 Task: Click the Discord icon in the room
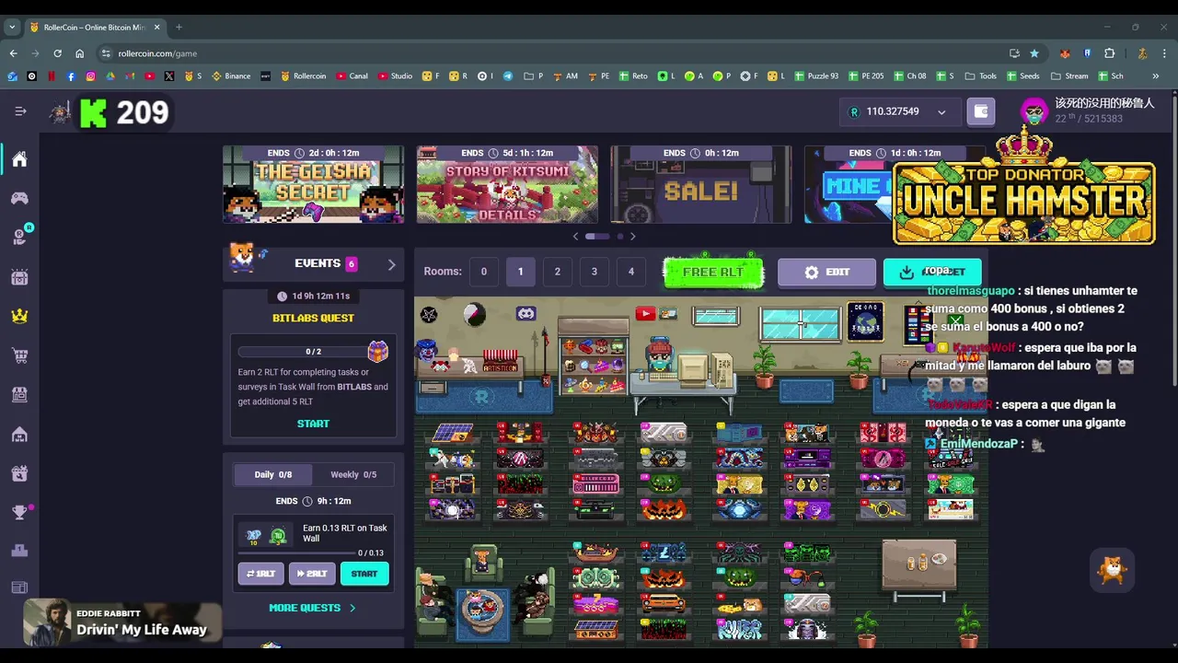click(x=525, y=314)
